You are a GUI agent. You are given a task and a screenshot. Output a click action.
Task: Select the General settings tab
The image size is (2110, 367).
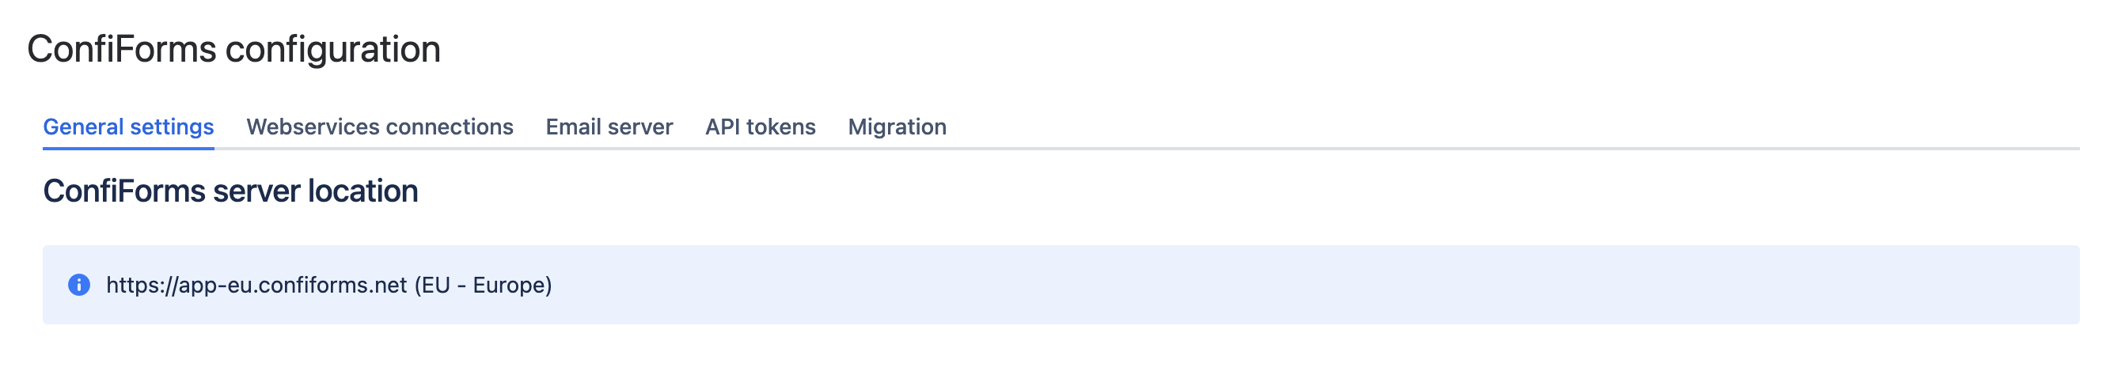[128, 127]
